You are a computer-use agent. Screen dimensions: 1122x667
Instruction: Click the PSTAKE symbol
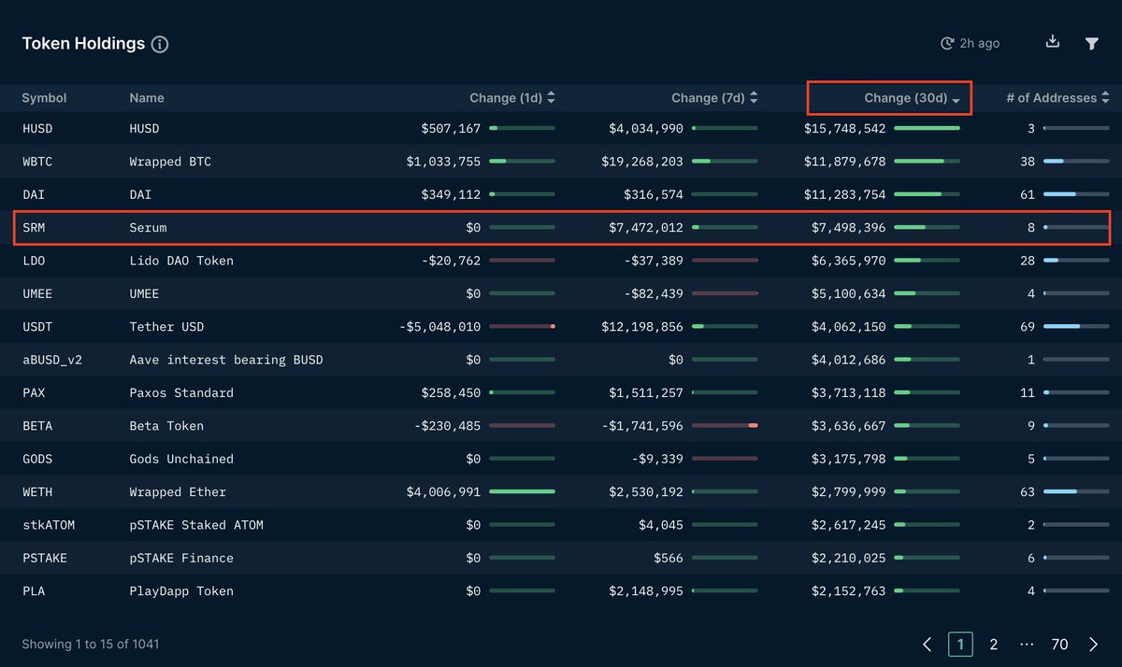(x=45, y=559)
